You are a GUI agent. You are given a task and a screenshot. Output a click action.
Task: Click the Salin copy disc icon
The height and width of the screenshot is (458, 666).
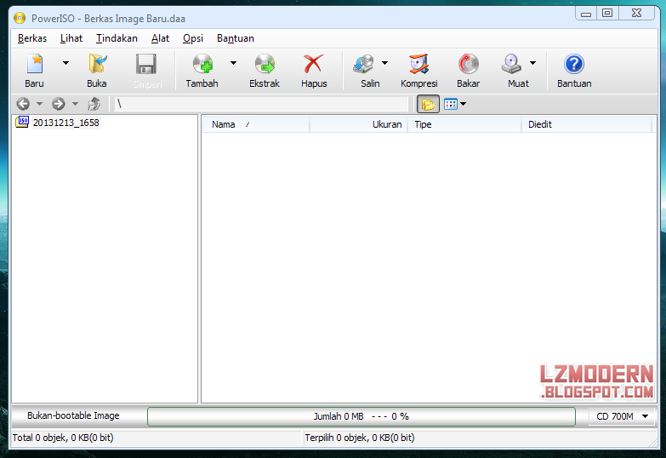click(x=363, y=64)
